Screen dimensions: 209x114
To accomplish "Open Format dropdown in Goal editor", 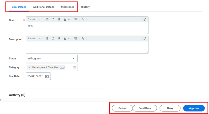I will 35,19.
